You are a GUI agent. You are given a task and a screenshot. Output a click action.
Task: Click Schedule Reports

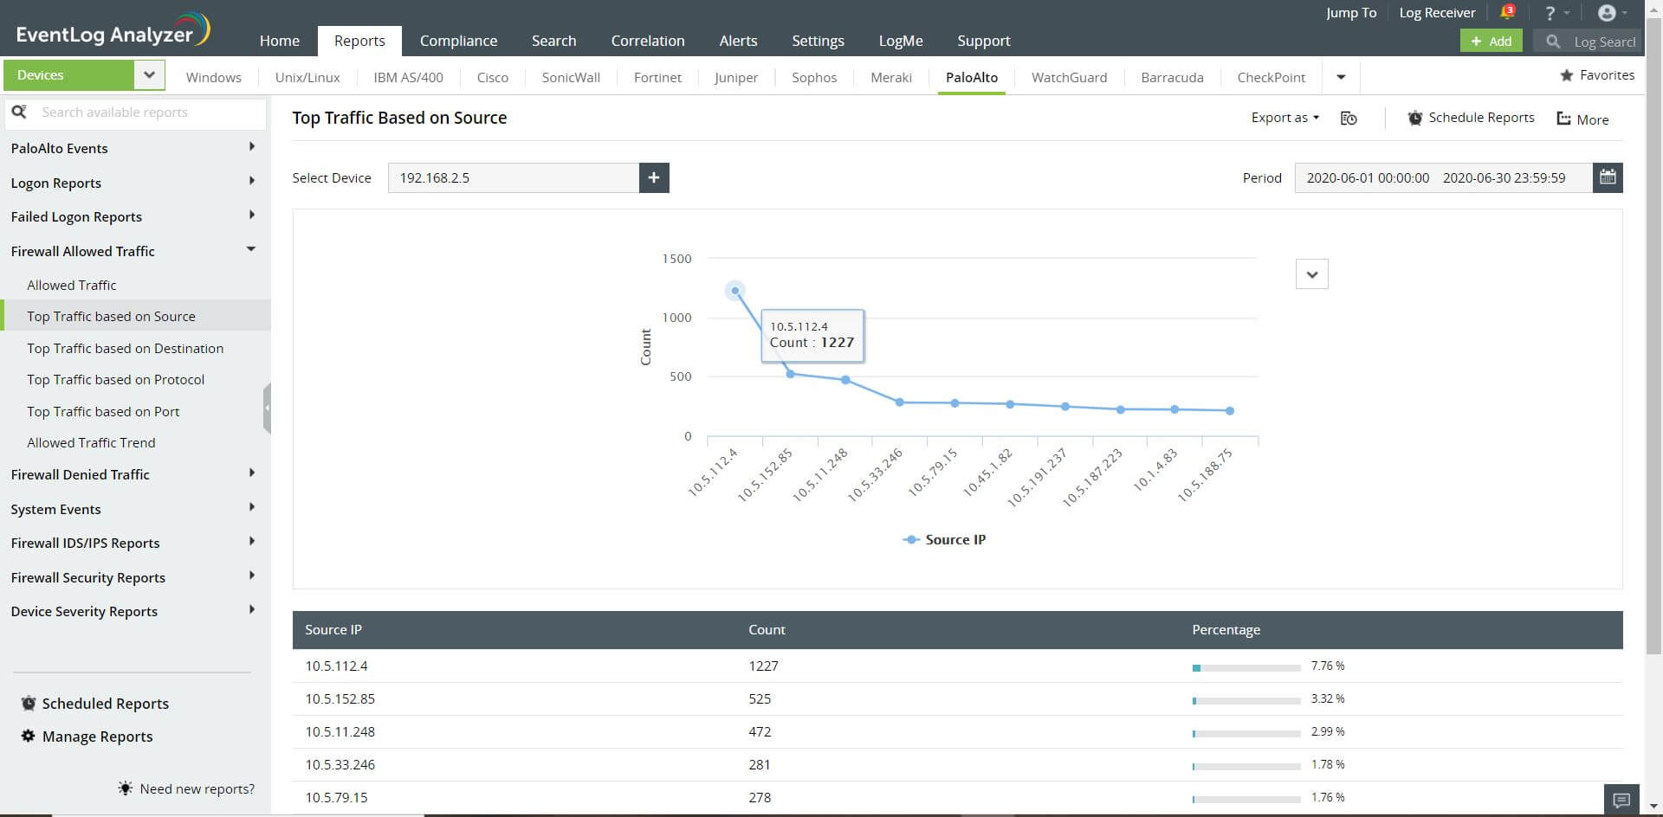(x=1472, y=118)
